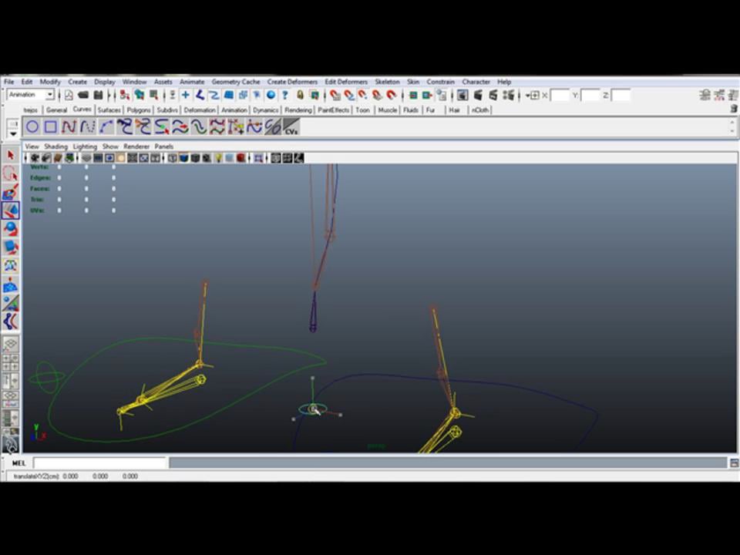Viewport: 740px width, 555px height.
Task: Open the shelf options down arrow
Action: pos(13,134)
